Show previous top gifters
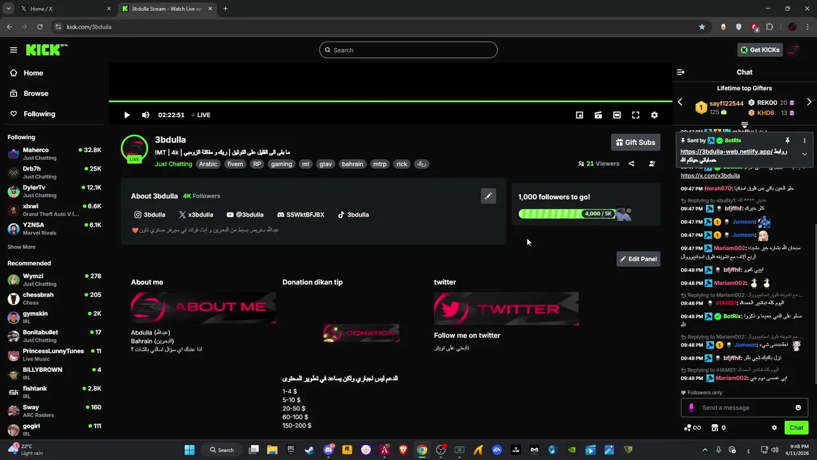817x460 pixels. point(680,102)
